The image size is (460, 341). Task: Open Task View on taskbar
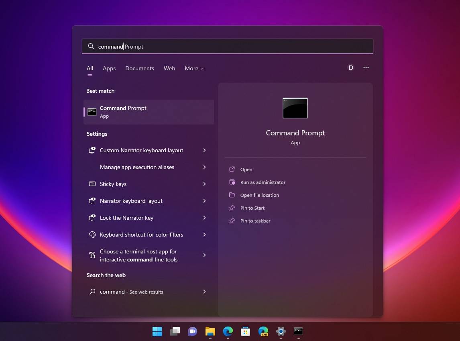pos(175,332)
